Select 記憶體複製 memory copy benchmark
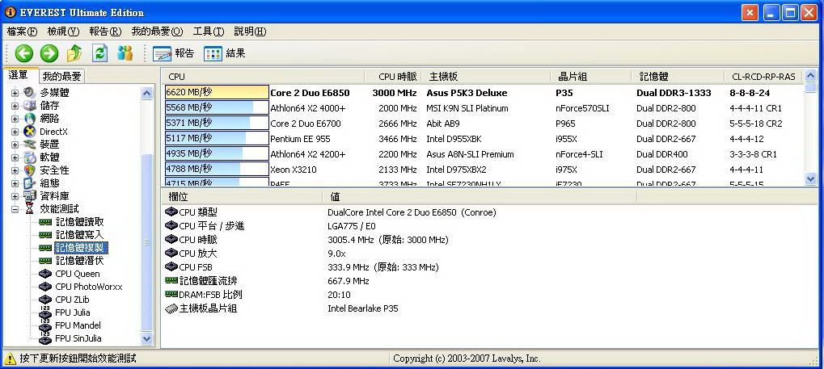This screenshot has width=824, height=369. [x=81, y=248]
